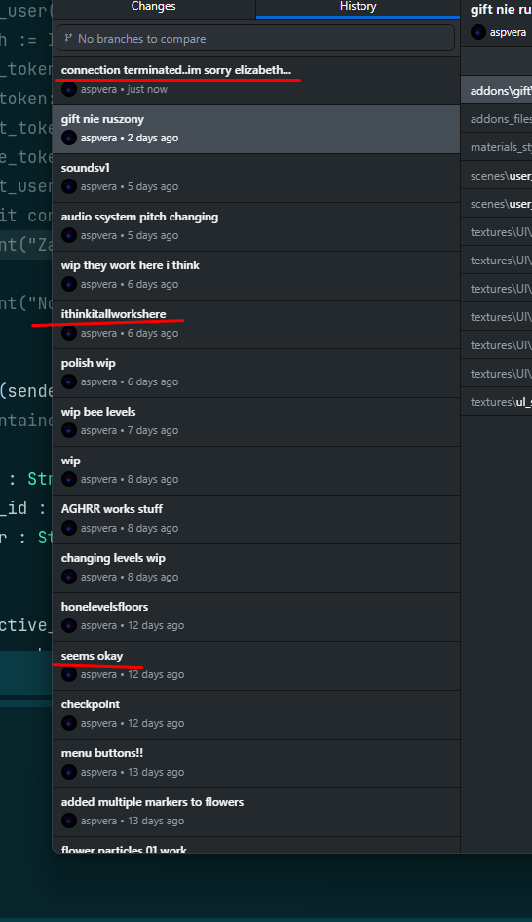Click avatar on AGHRR works stuff commit
The image size is (532, 922).
(x=69, y=528)
